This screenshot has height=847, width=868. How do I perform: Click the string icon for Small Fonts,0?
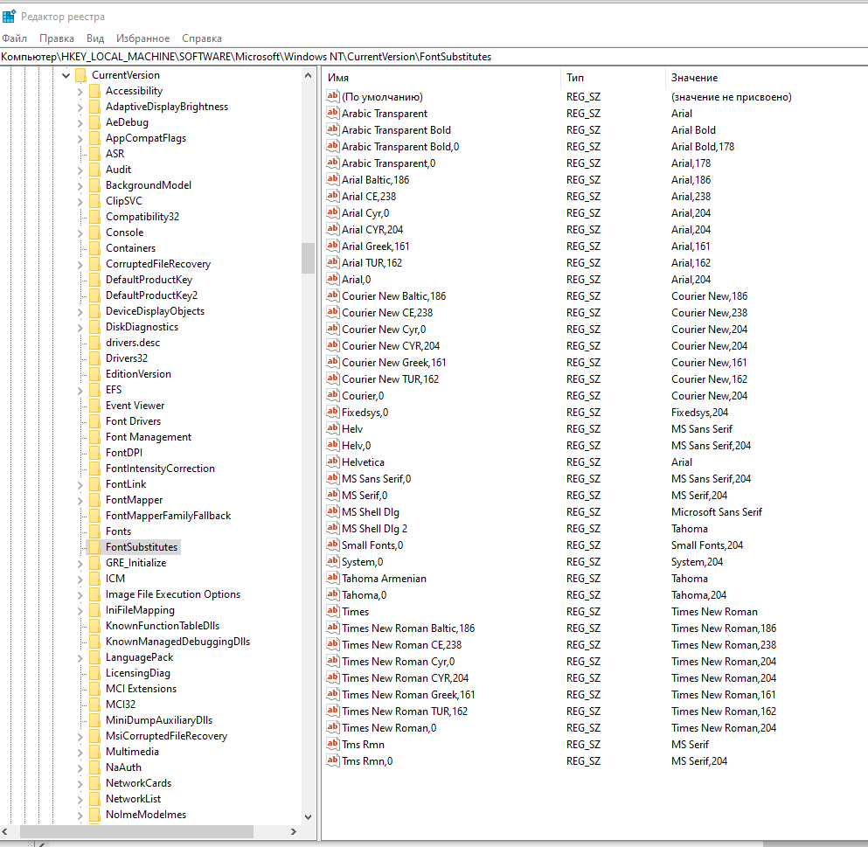coord(333,545)
